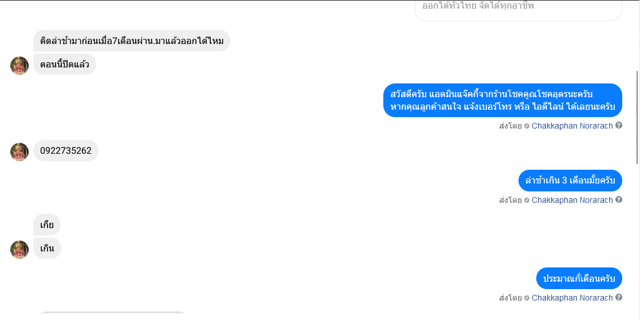Select the 0922735262 message bubble
This screenshot has height=320, width=640.
coord(66,151)
